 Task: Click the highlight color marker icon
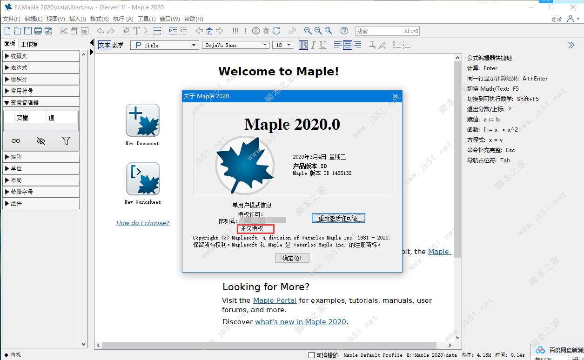[x=382, y=45]
